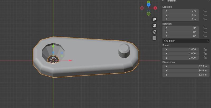The width and height of the screenshot is (211, 108).
Task: Click Scale Z field showing 1.000
Action: click(x=180, y=58)
